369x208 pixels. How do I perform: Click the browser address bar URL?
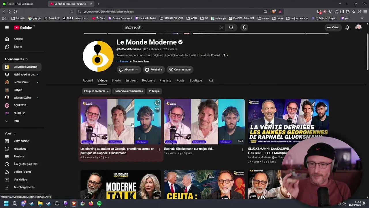(x=109, y=12)
